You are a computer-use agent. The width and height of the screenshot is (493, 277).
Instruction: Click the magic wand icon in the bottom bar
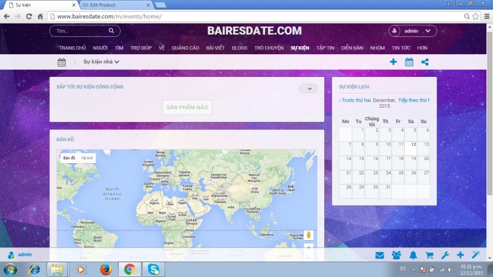pos(475,255)
